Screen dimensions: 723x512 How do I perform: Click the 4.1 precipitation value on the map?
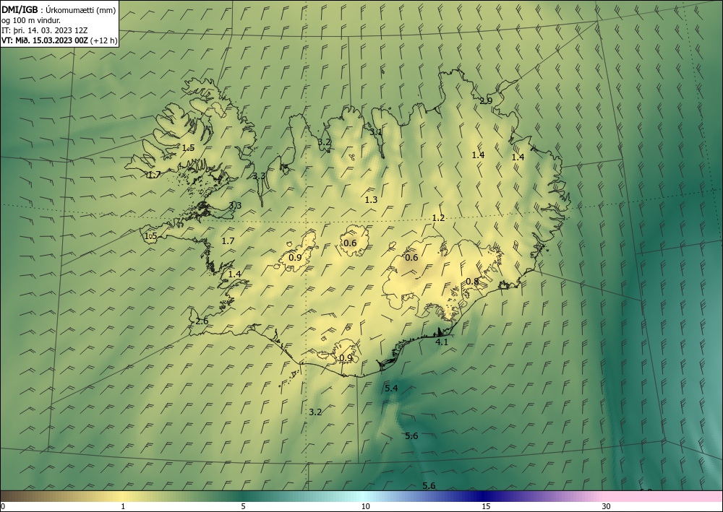point(442,342)
